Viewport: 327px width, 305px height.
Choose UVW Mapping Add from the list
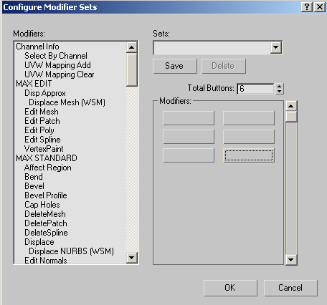coord(57,65)
